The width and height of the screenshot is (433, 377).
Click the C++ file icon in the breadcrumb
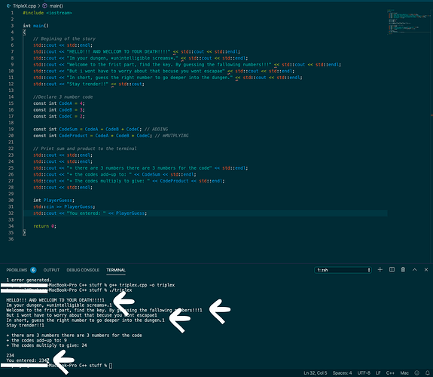8,6
